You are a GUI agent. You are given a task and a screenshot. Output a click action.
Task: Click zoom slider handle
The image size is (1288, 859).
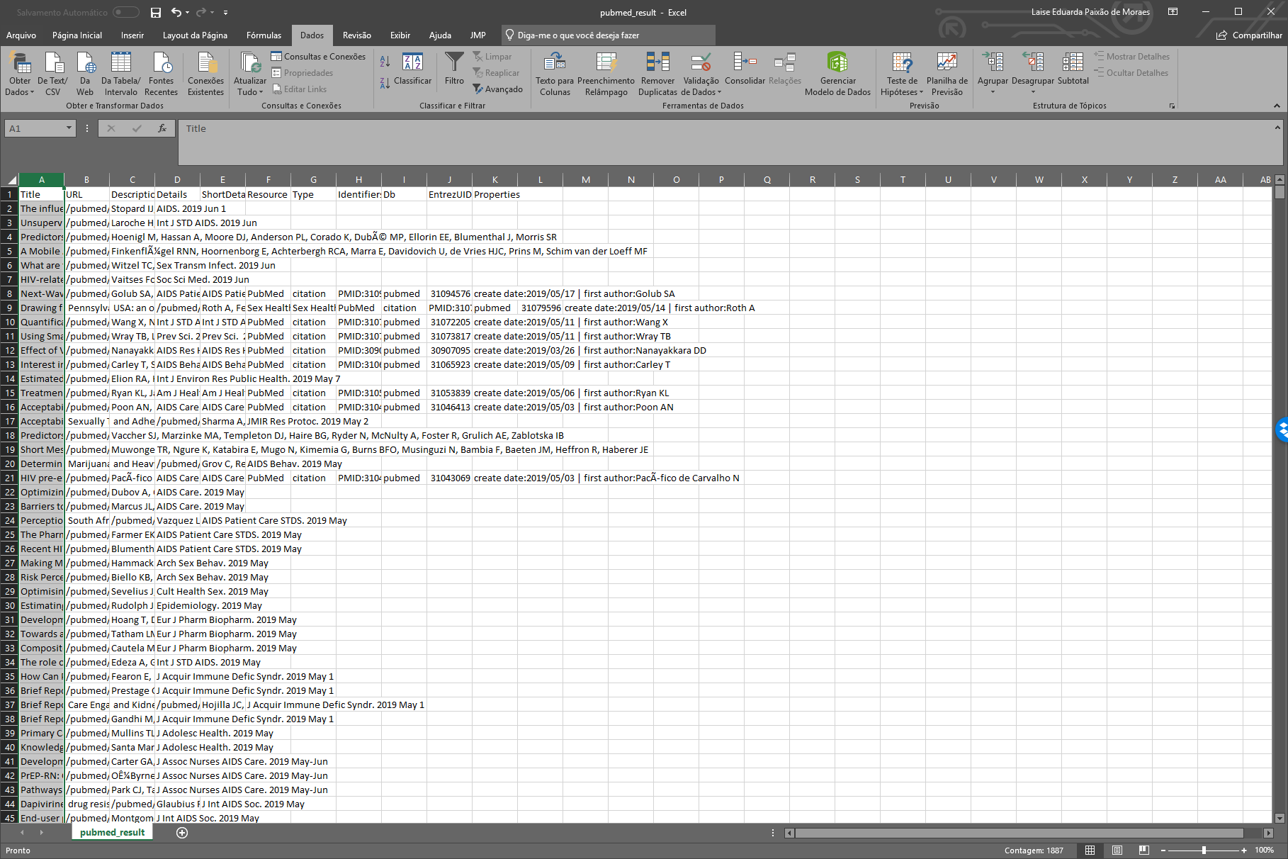[x=1204, y=850]
